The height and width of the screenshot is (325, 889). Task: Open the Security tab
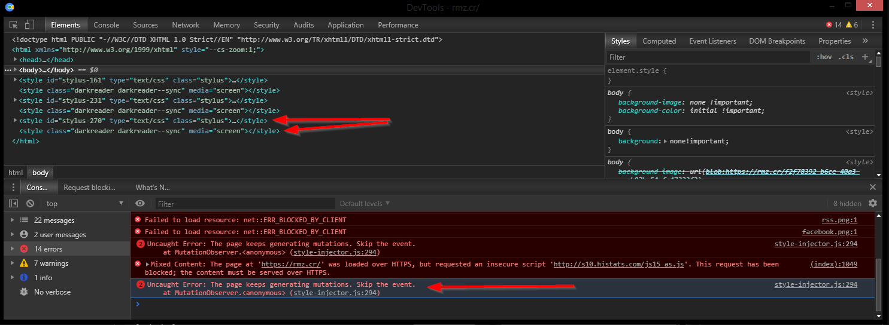pos(266,24)
